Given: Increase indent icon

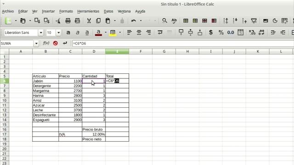Looking at the screenshot, I should pyautogui.click(x=273, y=33).
